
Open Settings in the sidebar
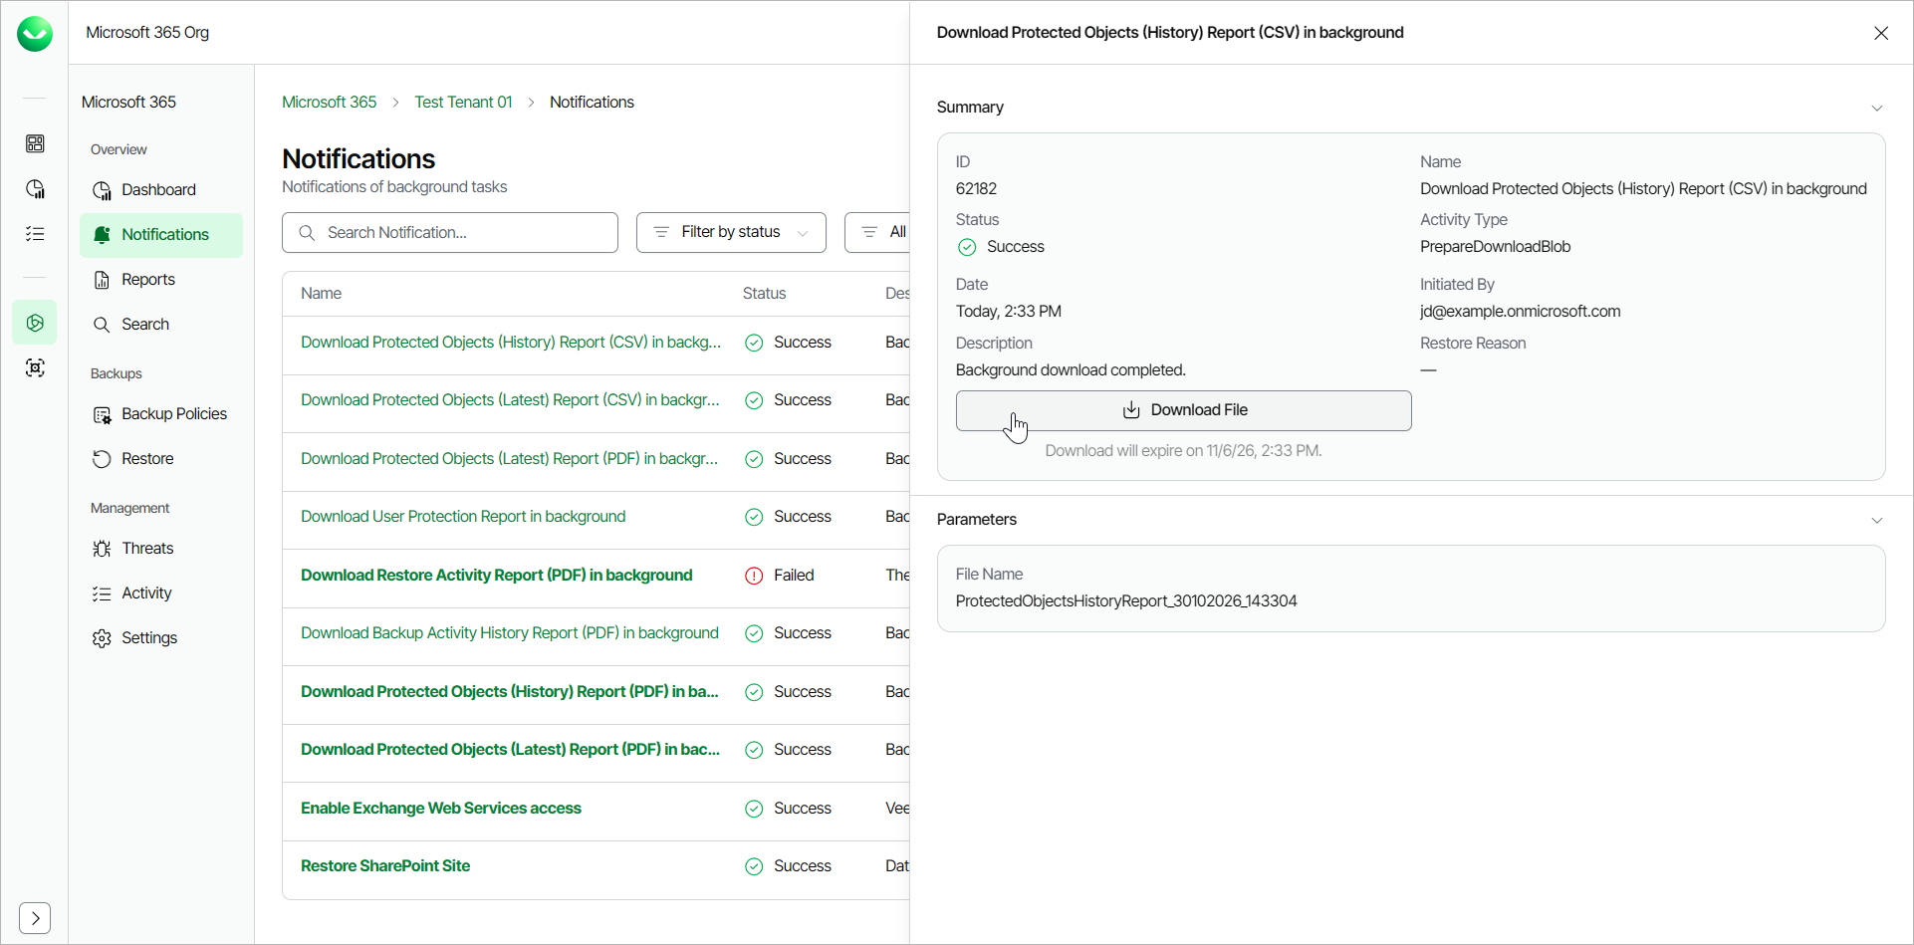tap(161, 638)
